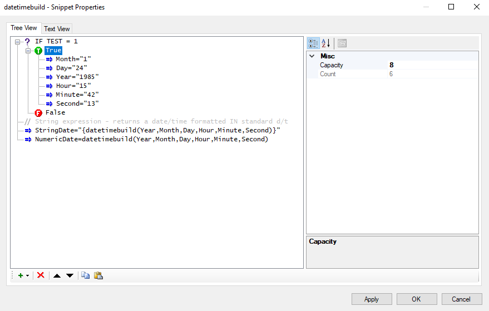Move item down with black down arrow
The width and height of the screenshot is (489, 311).
[x=70, y=276]
